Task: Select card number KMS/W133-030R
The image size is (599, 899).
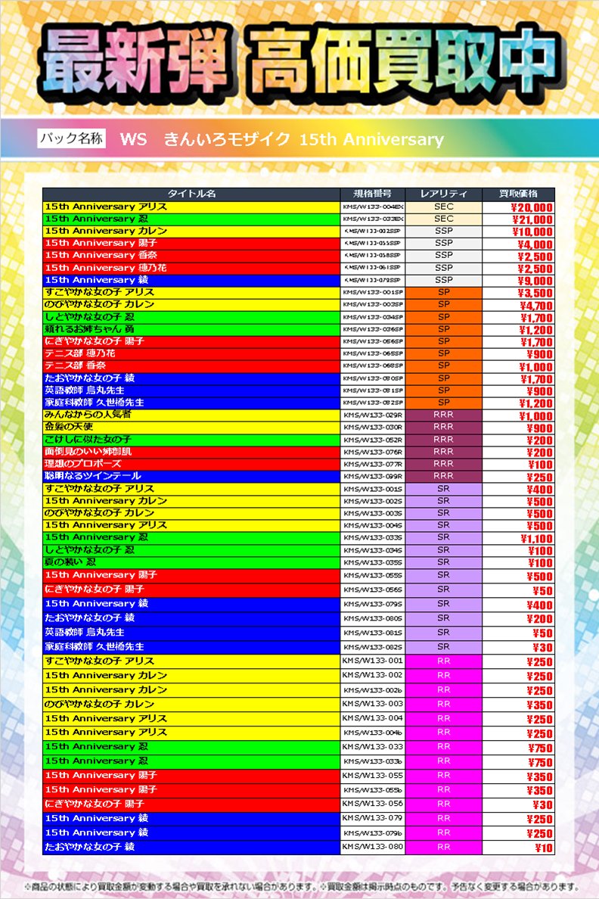Action: (373, 427)
